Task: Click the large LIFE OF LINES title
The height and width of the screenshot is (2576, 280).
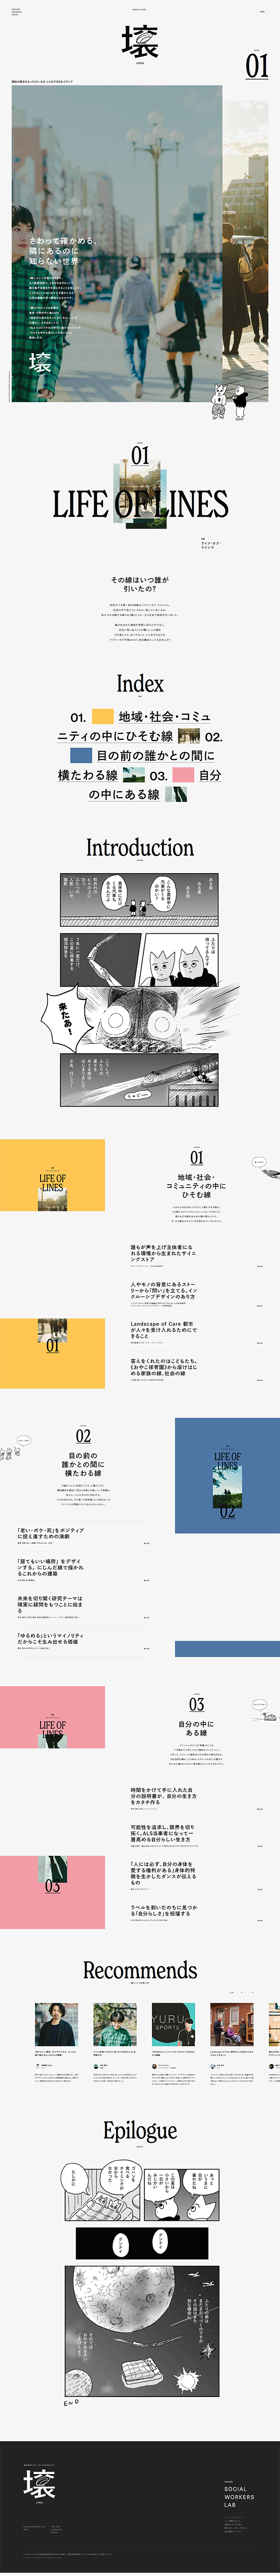Action: 140,504
